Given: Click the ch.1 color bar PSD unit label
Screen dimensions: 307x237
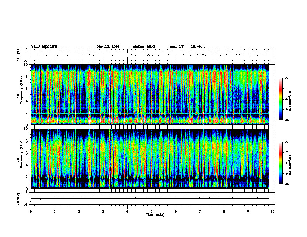Looking at the screenshot, I should point(290,101).
